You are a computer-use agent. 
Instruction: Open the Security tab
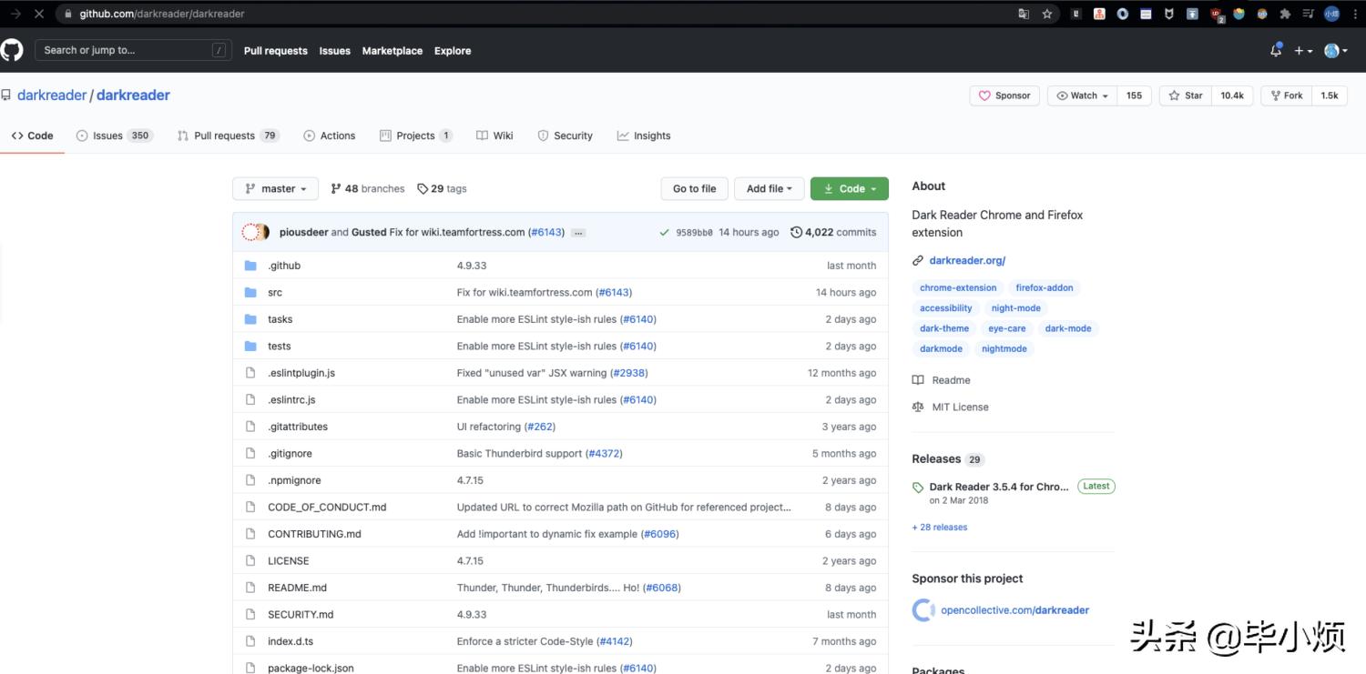pyautogui.click(x=565, y=136)
